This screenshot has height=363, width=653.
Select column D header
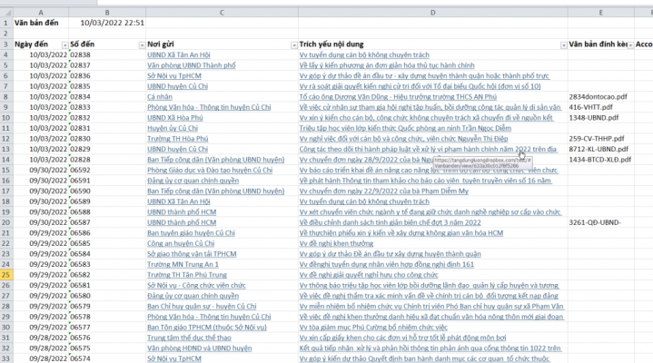(432, 13)
